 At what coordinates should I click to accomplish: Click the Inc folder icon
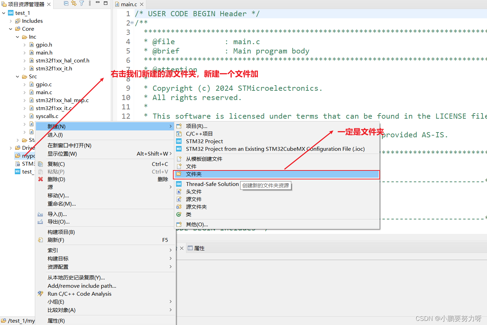click(x=25, y=37)
